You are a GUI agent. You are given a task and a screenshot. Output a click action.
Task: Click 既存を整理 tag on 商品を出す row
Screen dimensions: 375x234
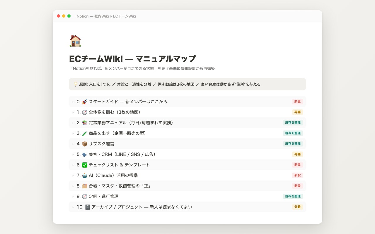tap(293, 133)
